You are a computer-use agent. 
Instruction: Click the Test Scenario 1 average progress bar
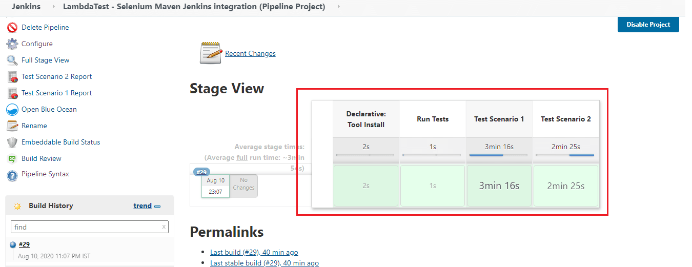coord(499,155)
